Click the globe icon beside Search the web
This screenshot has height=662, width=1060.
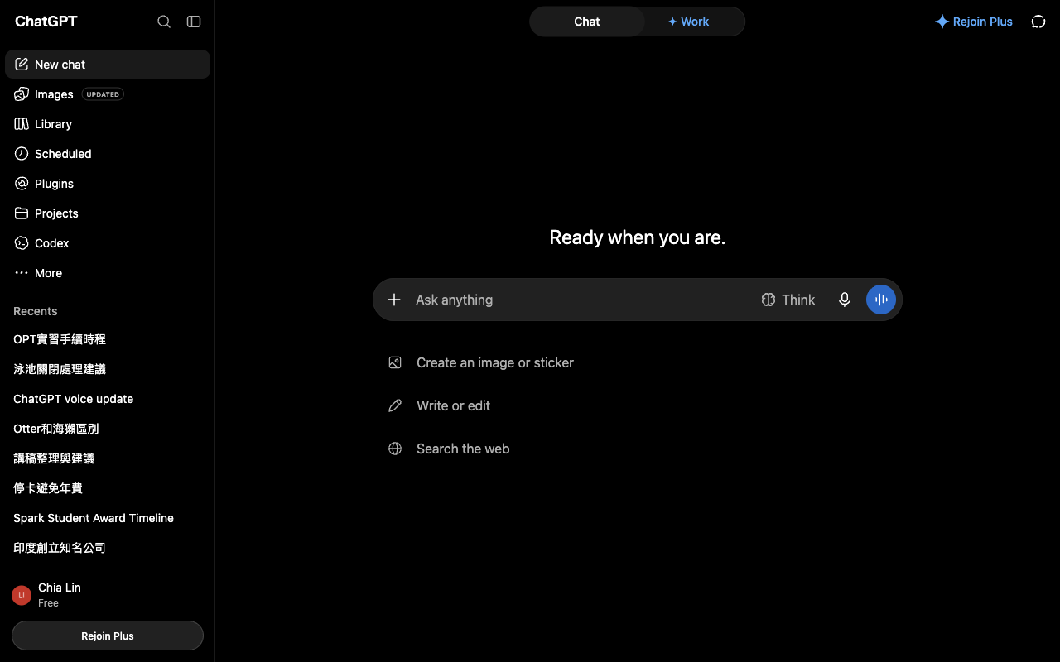(395, 449)
